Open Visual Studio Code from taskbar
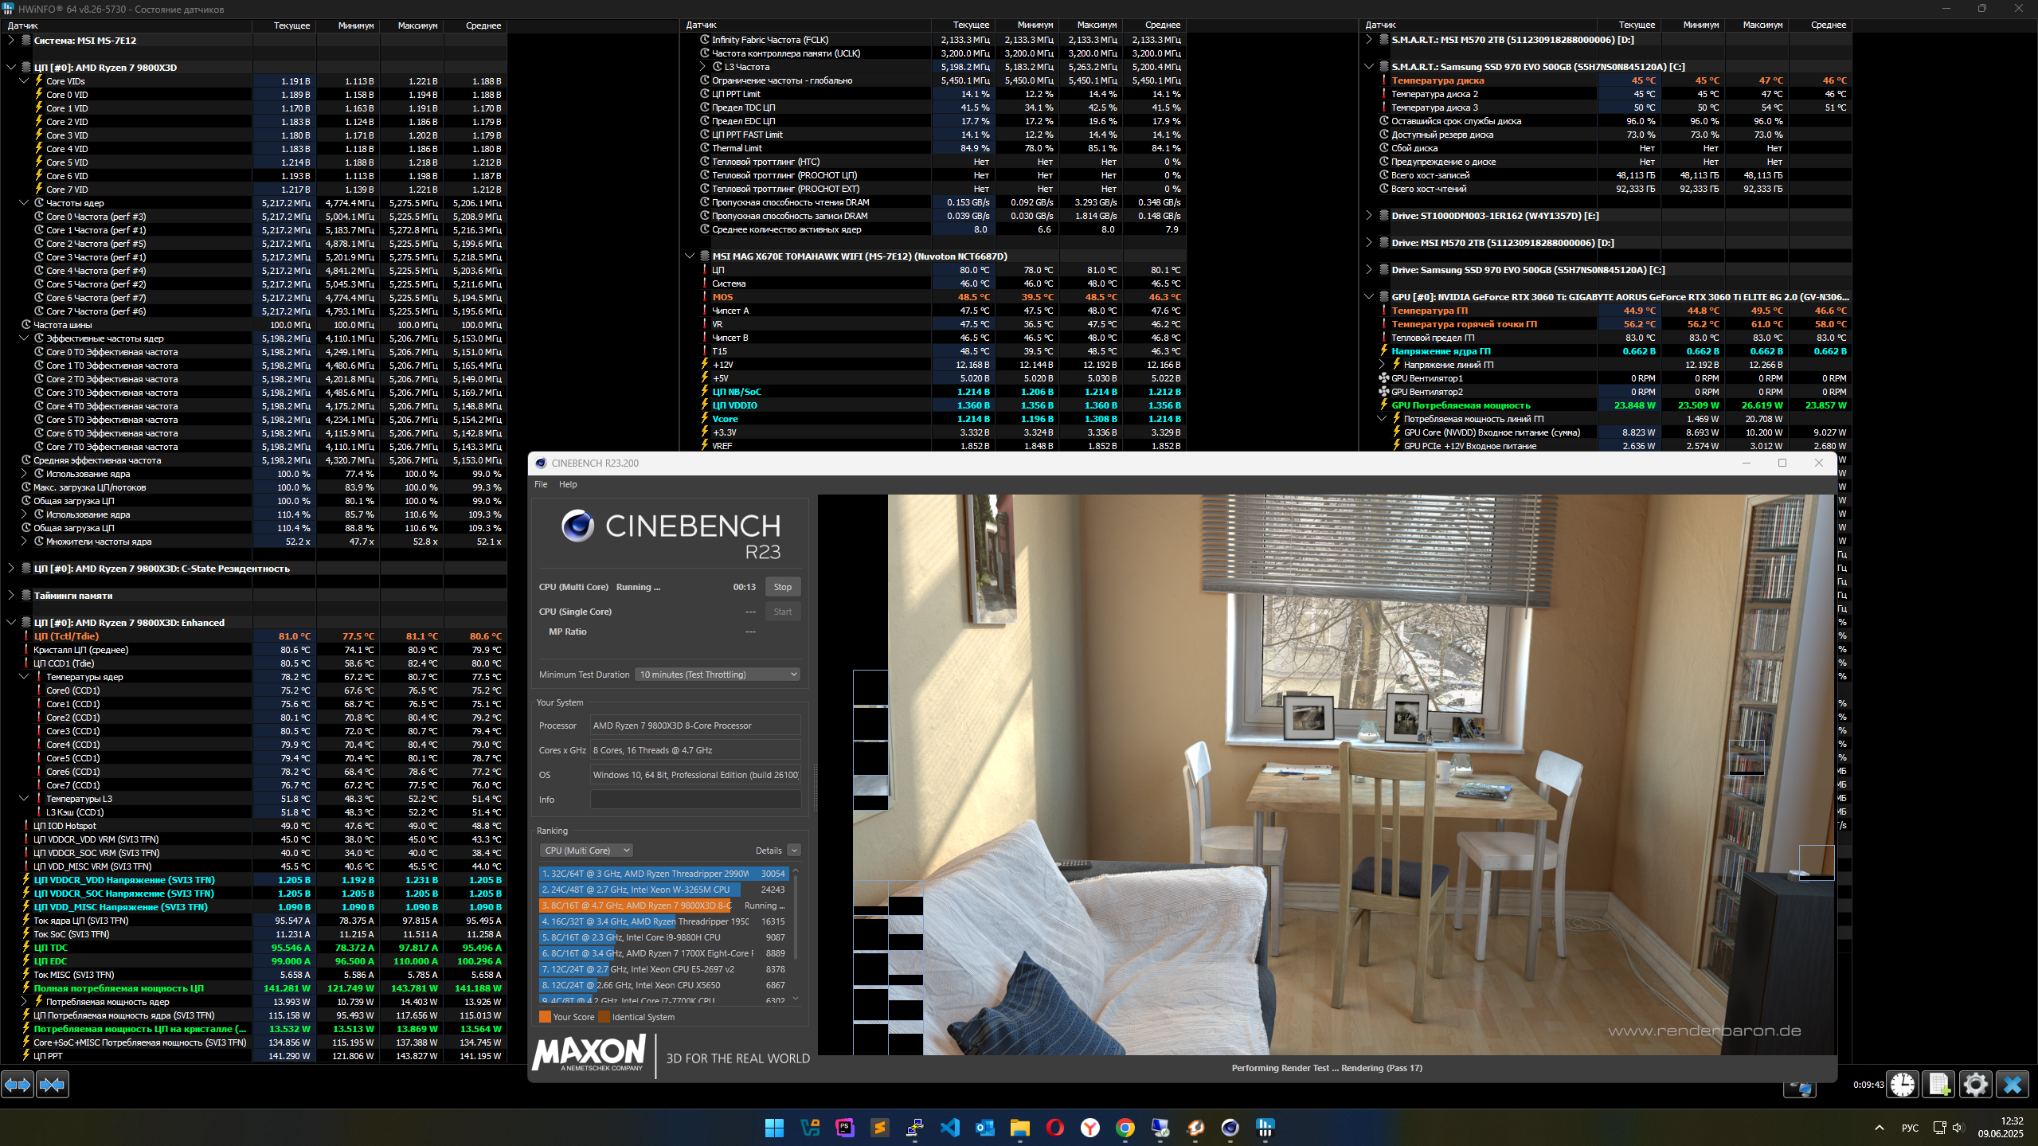 (x=949, y=1128)
